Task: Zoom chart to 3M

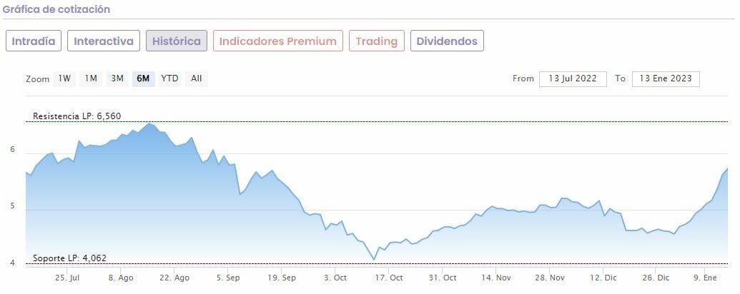Action: [x=117, y=78]
